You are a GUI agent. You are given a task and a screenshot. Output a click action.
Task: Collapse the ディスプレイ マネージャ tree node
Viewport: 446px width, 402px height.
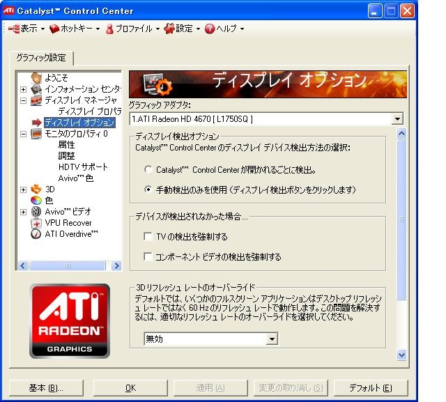(23, 100)
